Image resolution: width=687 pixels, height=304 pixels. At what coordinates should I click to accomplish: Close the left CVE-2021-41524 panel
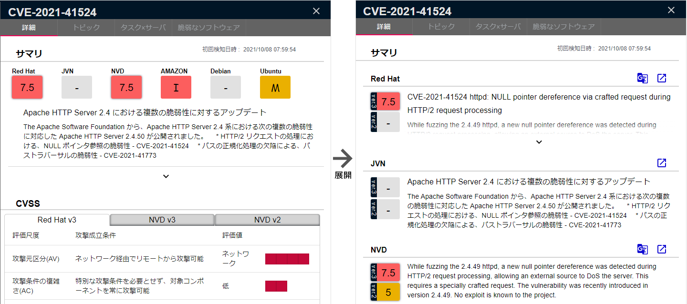tap(316, 11)
